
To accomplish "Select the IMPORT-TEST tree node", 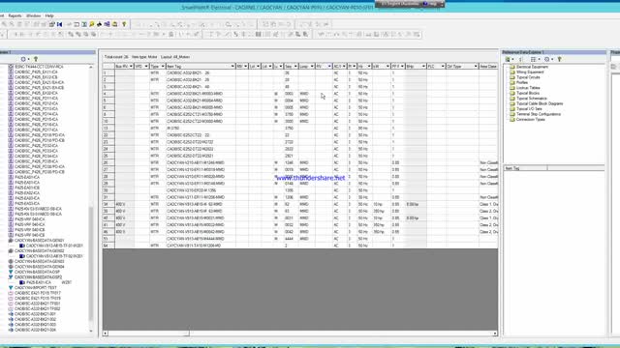I will 36,288.
